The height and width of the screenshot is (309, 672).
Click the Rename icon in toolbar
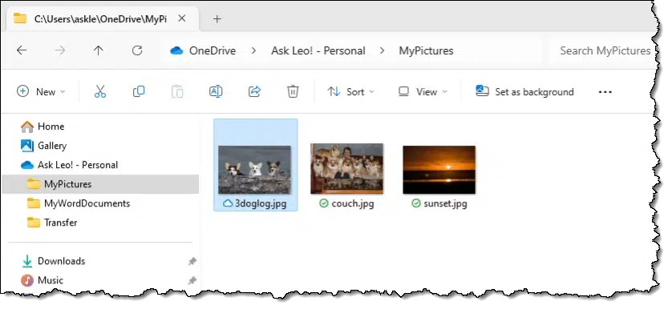point(216,91)
